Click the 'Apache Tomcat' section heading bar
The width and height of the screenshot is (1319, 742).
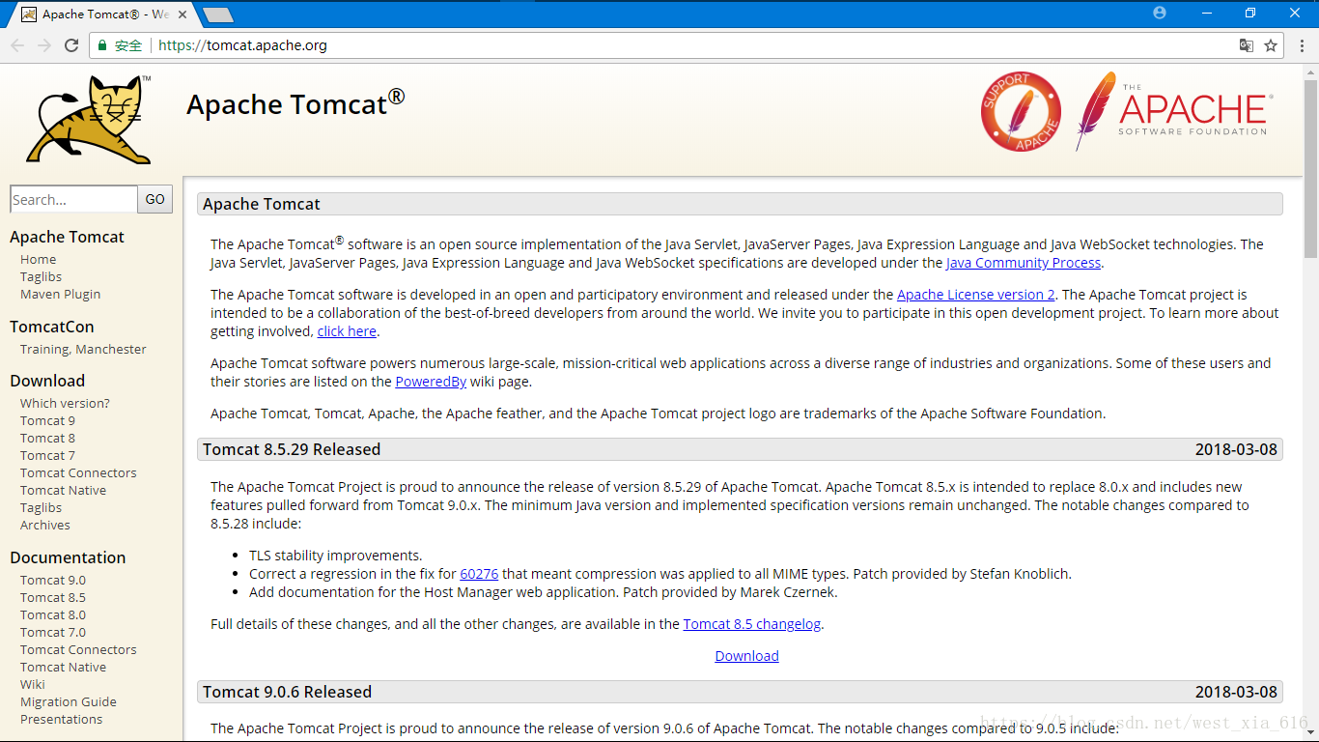click(740, 204)
